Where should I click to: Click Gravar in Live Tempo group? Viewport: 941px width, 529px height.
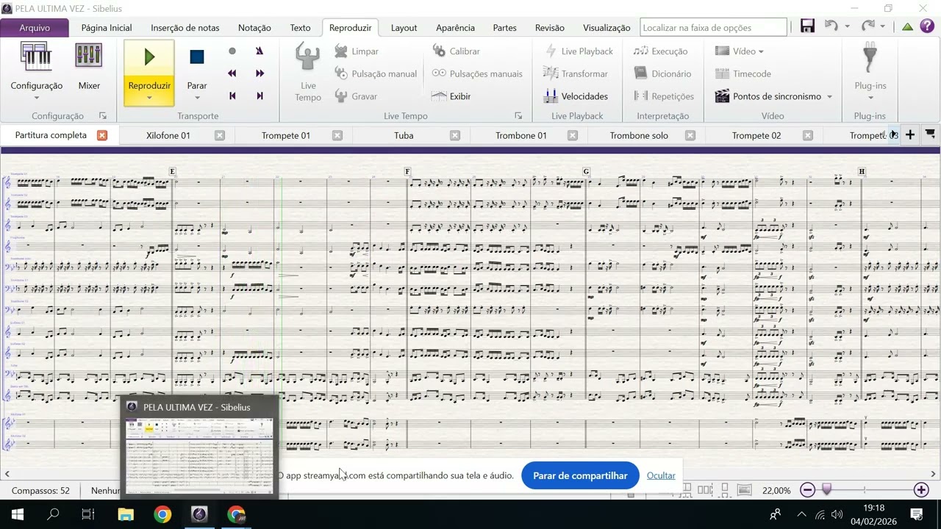(356, 96)
